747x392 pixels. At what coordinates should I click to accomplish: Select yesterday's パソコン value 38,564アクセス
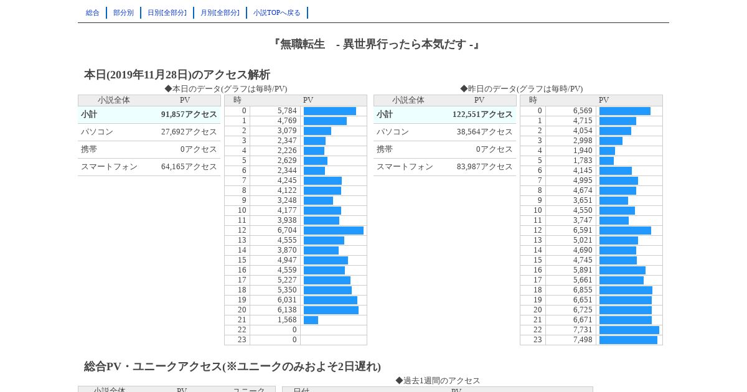485,132
